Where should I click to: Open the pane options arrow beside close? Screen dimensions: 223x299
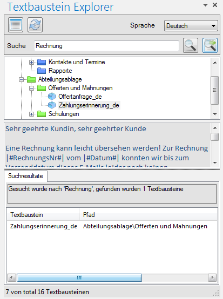tap(205, 5)
